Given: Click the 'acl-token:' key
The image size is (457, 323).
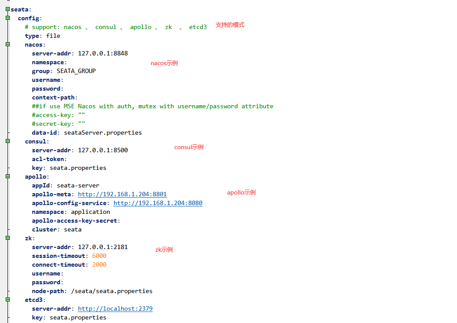Looking at the screenshot, I should (x=49, y=159).
